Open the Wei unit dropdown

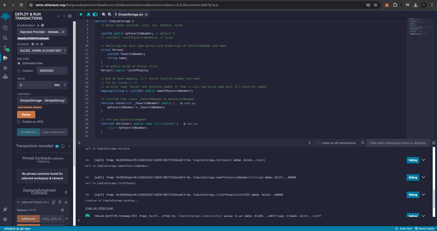59,85
